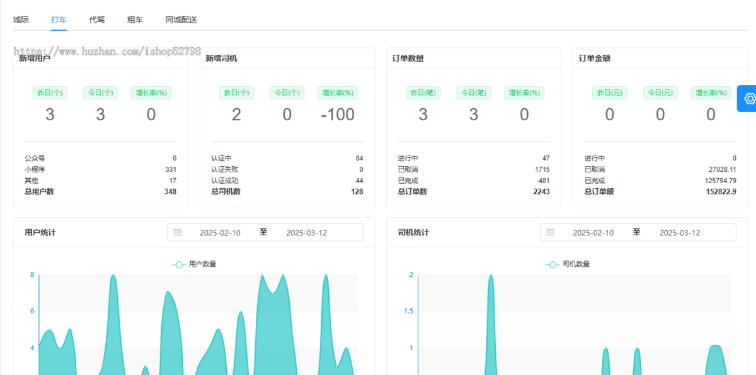This screenshot has width=756, height=375.
Task: Click calendar icon in 用户统计 date range
Action: [178, 232]
